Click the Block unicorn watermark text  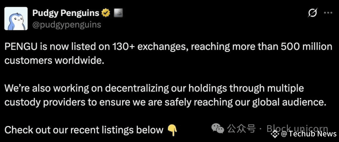coord(297,129)
